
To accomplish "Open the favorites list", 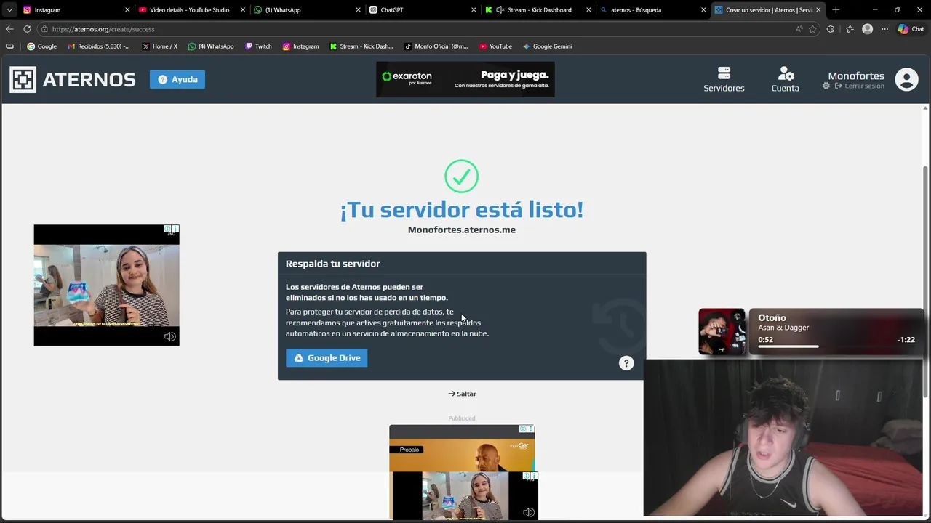I will coord(850,29).
